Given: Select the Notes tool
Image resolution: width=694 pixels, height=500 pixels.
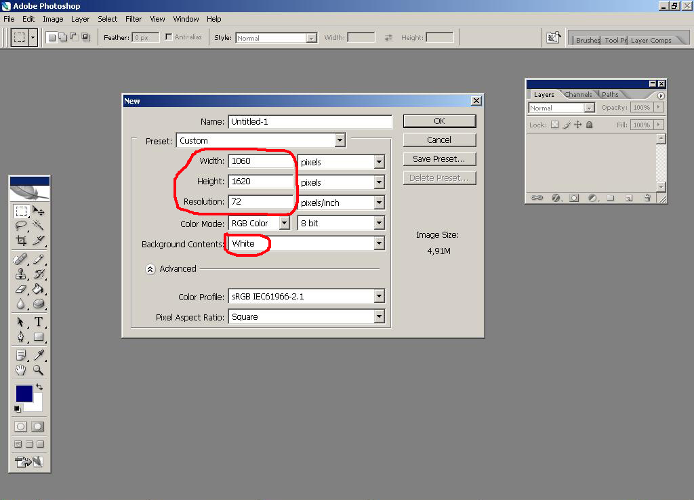Looking at the screenshot, I should [21, 355].
